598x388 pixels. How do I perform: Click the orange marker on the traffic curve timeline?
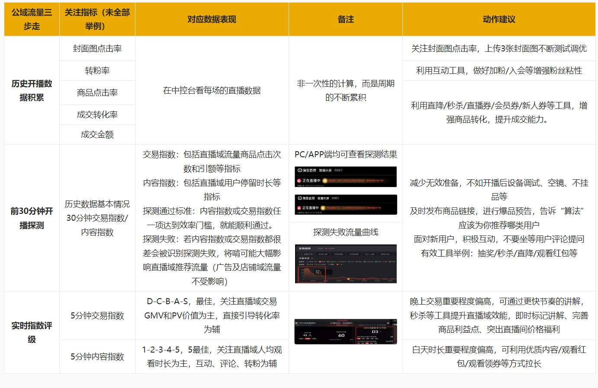(348, 279)
